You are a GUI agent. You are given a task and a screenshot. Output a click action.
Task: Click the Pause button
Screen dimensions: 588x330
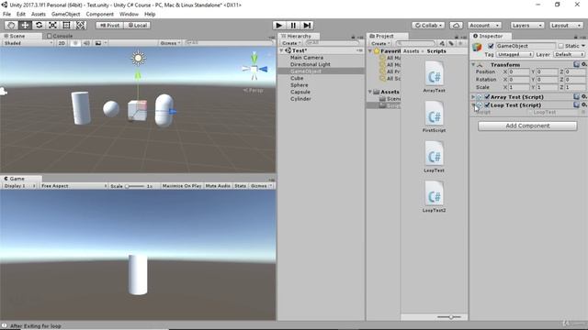[x=293, y=25]
